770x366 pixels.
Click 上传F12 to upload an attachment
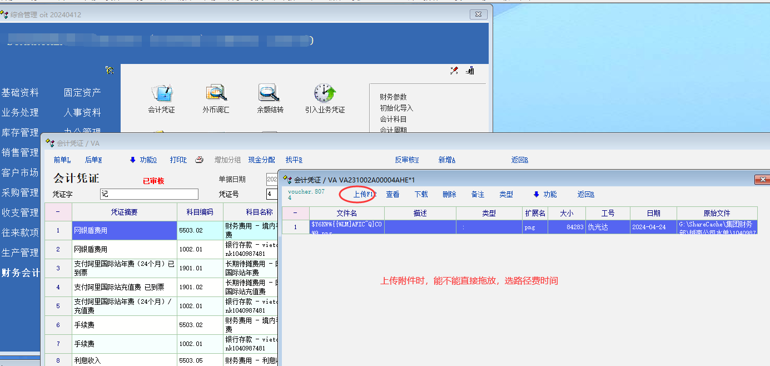pos(365,195)
